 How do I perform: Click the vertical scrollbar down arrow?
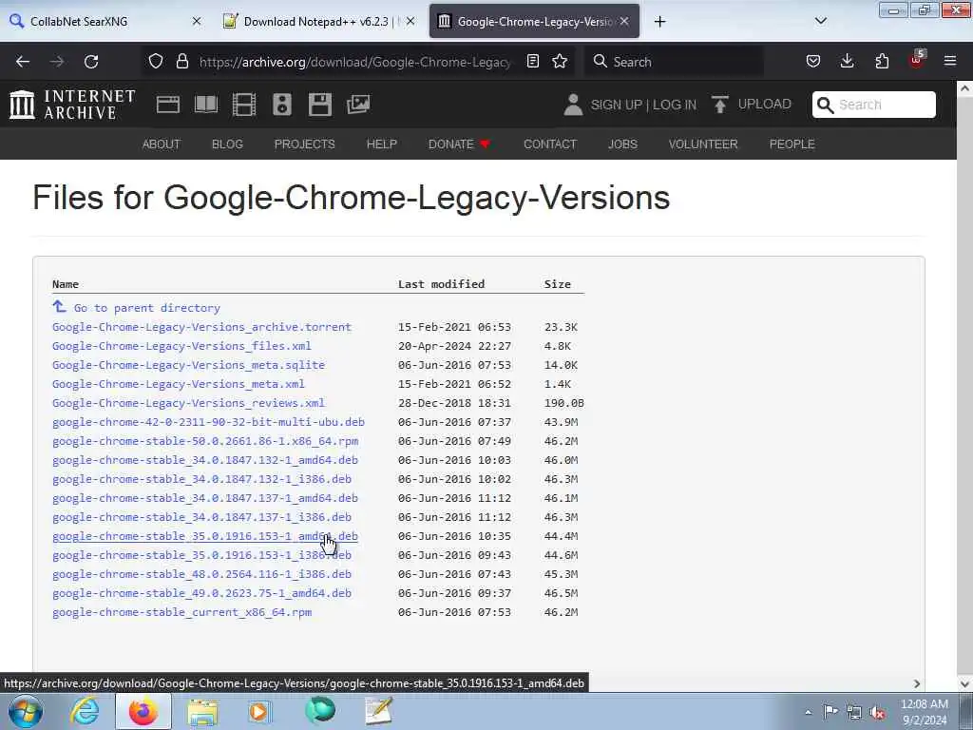(964, 683)
